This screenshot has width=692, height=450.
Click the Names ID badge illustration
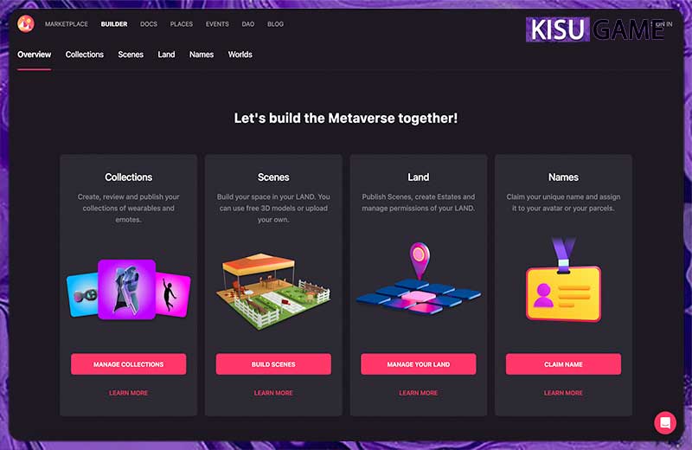pos(563,280)
